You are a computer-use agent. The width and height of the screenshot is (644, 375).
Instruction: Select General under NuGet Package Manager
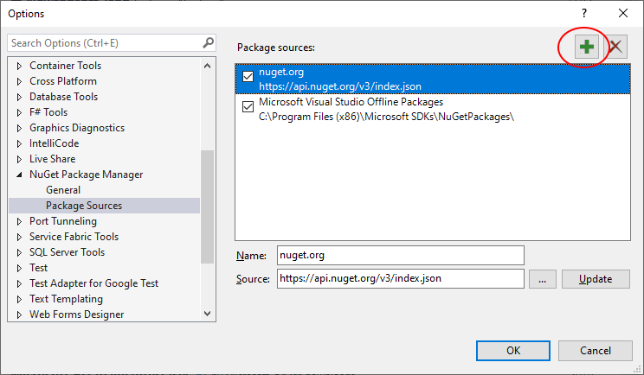[x=63, y=190]
